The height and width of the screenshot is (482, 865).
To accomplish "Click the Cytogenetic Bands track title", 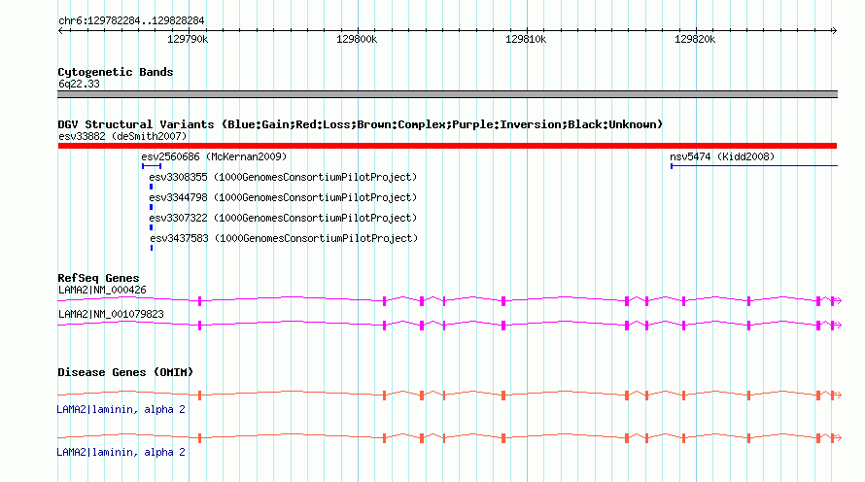I will pyautogui.click(x=116, y=72).
